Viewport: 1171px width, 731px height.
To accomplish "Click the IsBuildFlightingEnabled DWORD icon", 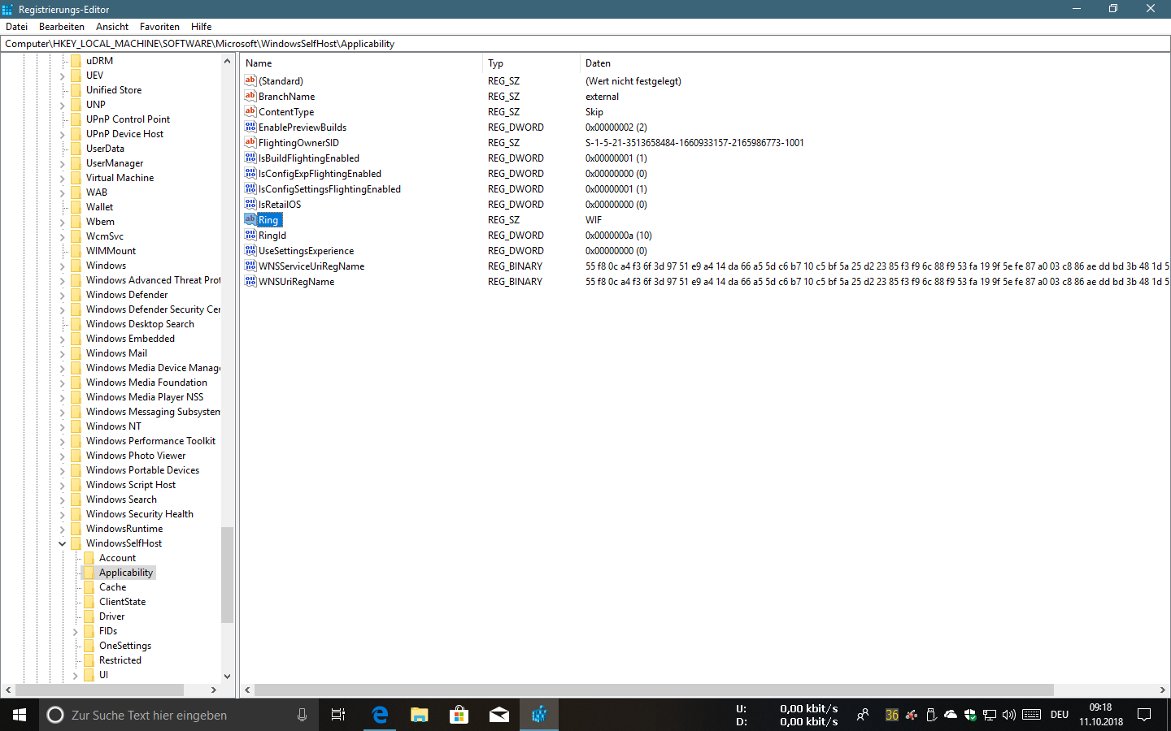I will pyautogui.click(x=250, y=158).
